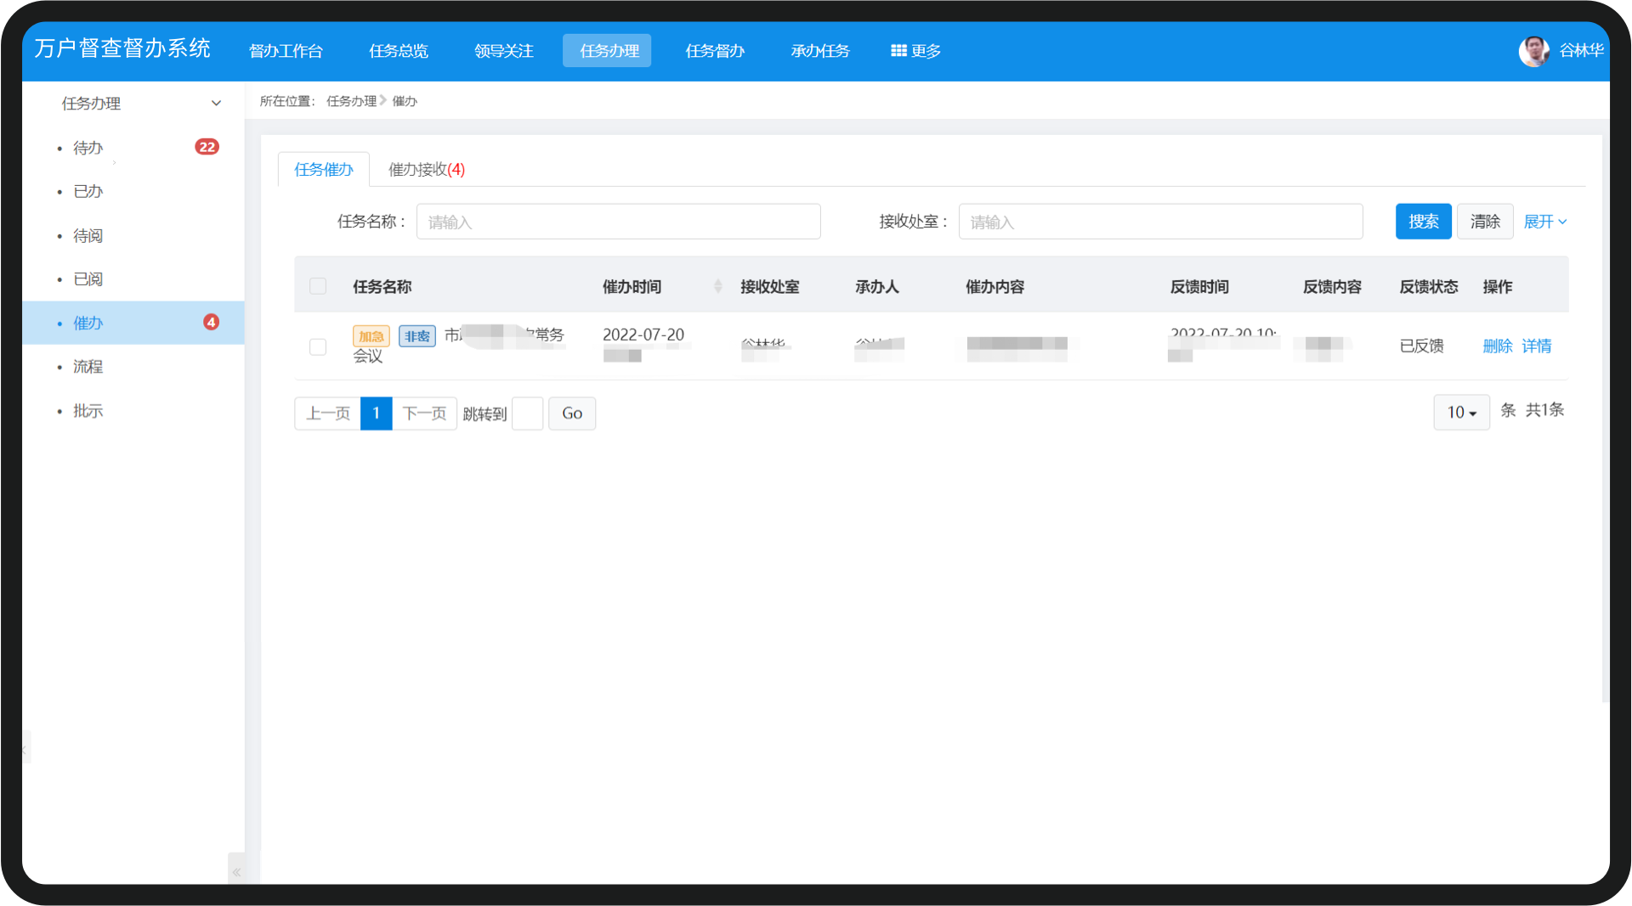Open the 更多 grid menu icon
This screenshot has width=1632, height=906.
tap(898, 51)
